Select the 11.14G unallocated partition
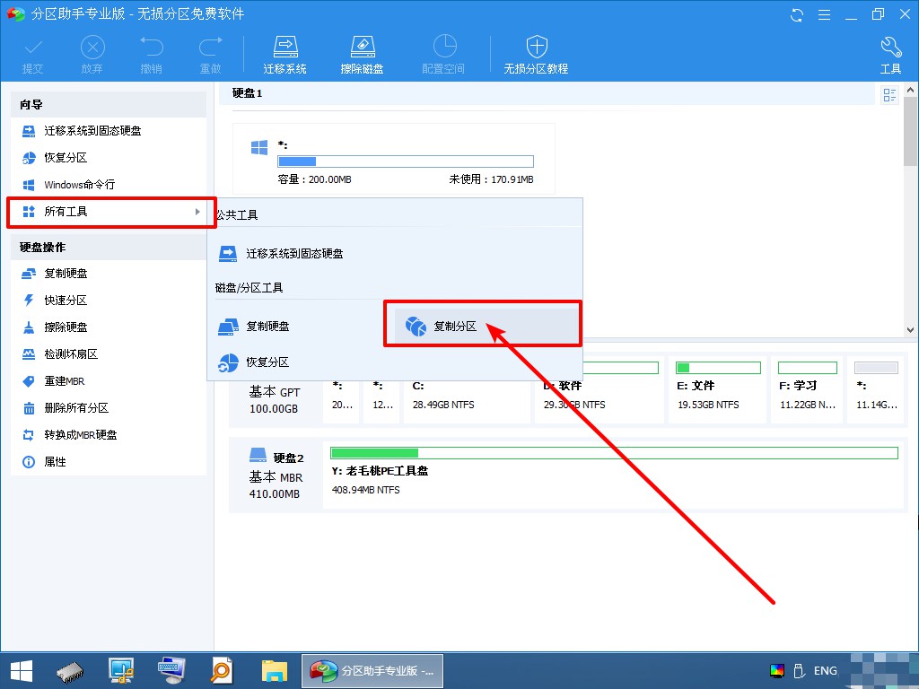The image size is (919, 689). 876,389
